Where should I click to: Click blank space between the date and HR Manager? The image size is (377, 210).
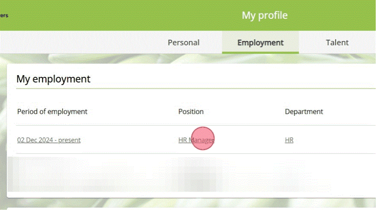131,140
